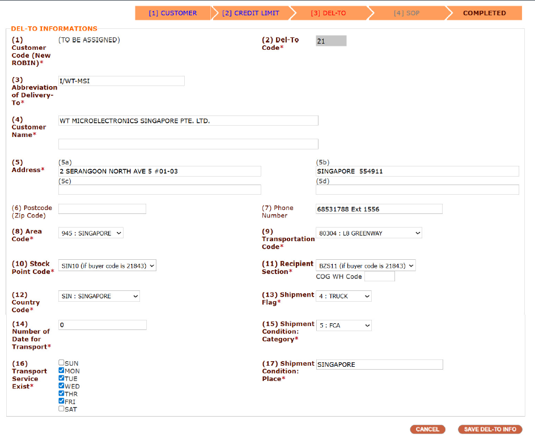
Task: Open the Shipment Flag dropdown
Action: click(343, 296)
